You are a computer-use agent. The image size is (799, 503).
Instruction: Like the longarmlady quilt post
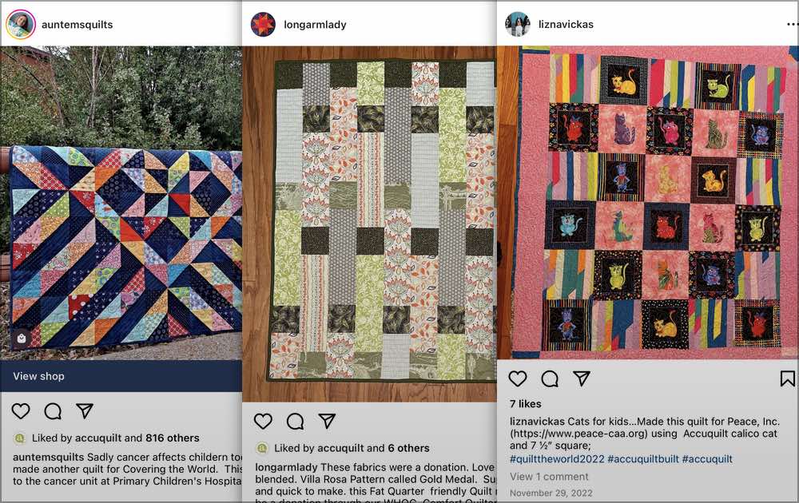coord(263,421)
